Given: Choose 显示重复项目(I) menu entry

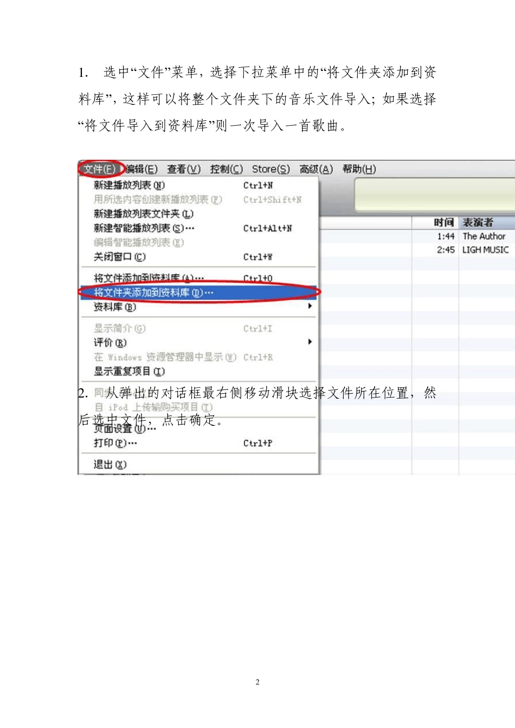Looking at the screenshot, I should coord(199,371).
